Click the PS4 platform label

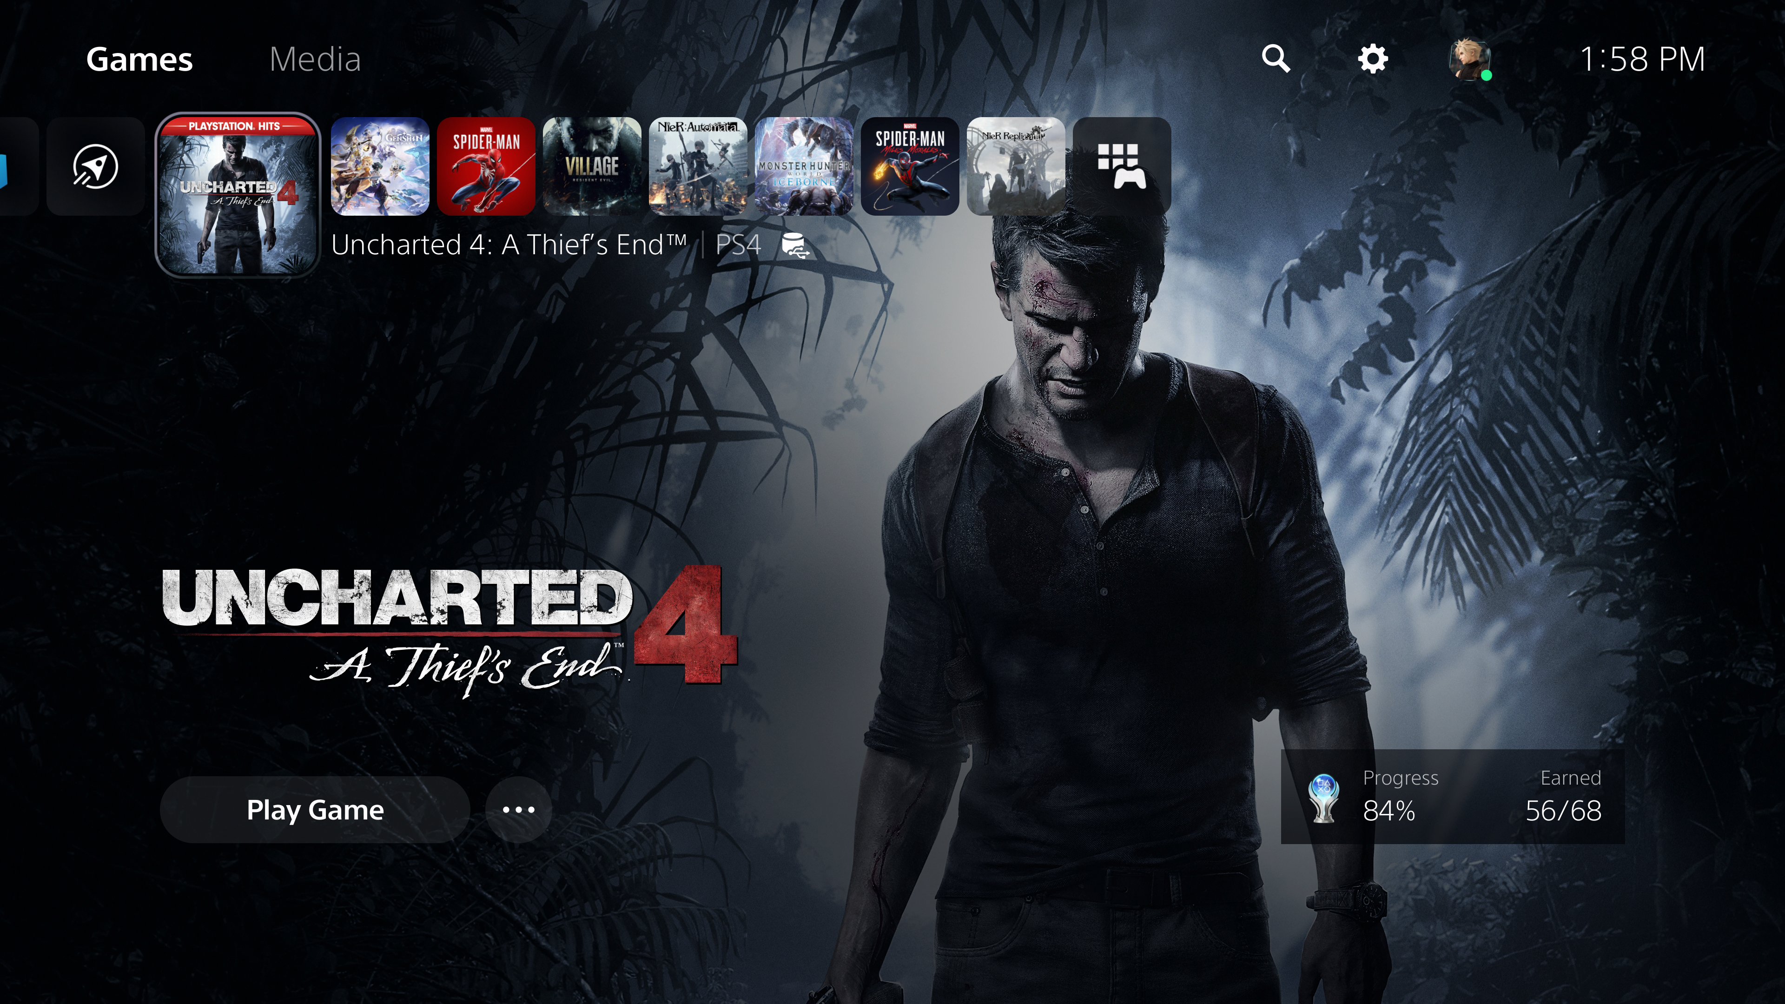tap(738, 245)
